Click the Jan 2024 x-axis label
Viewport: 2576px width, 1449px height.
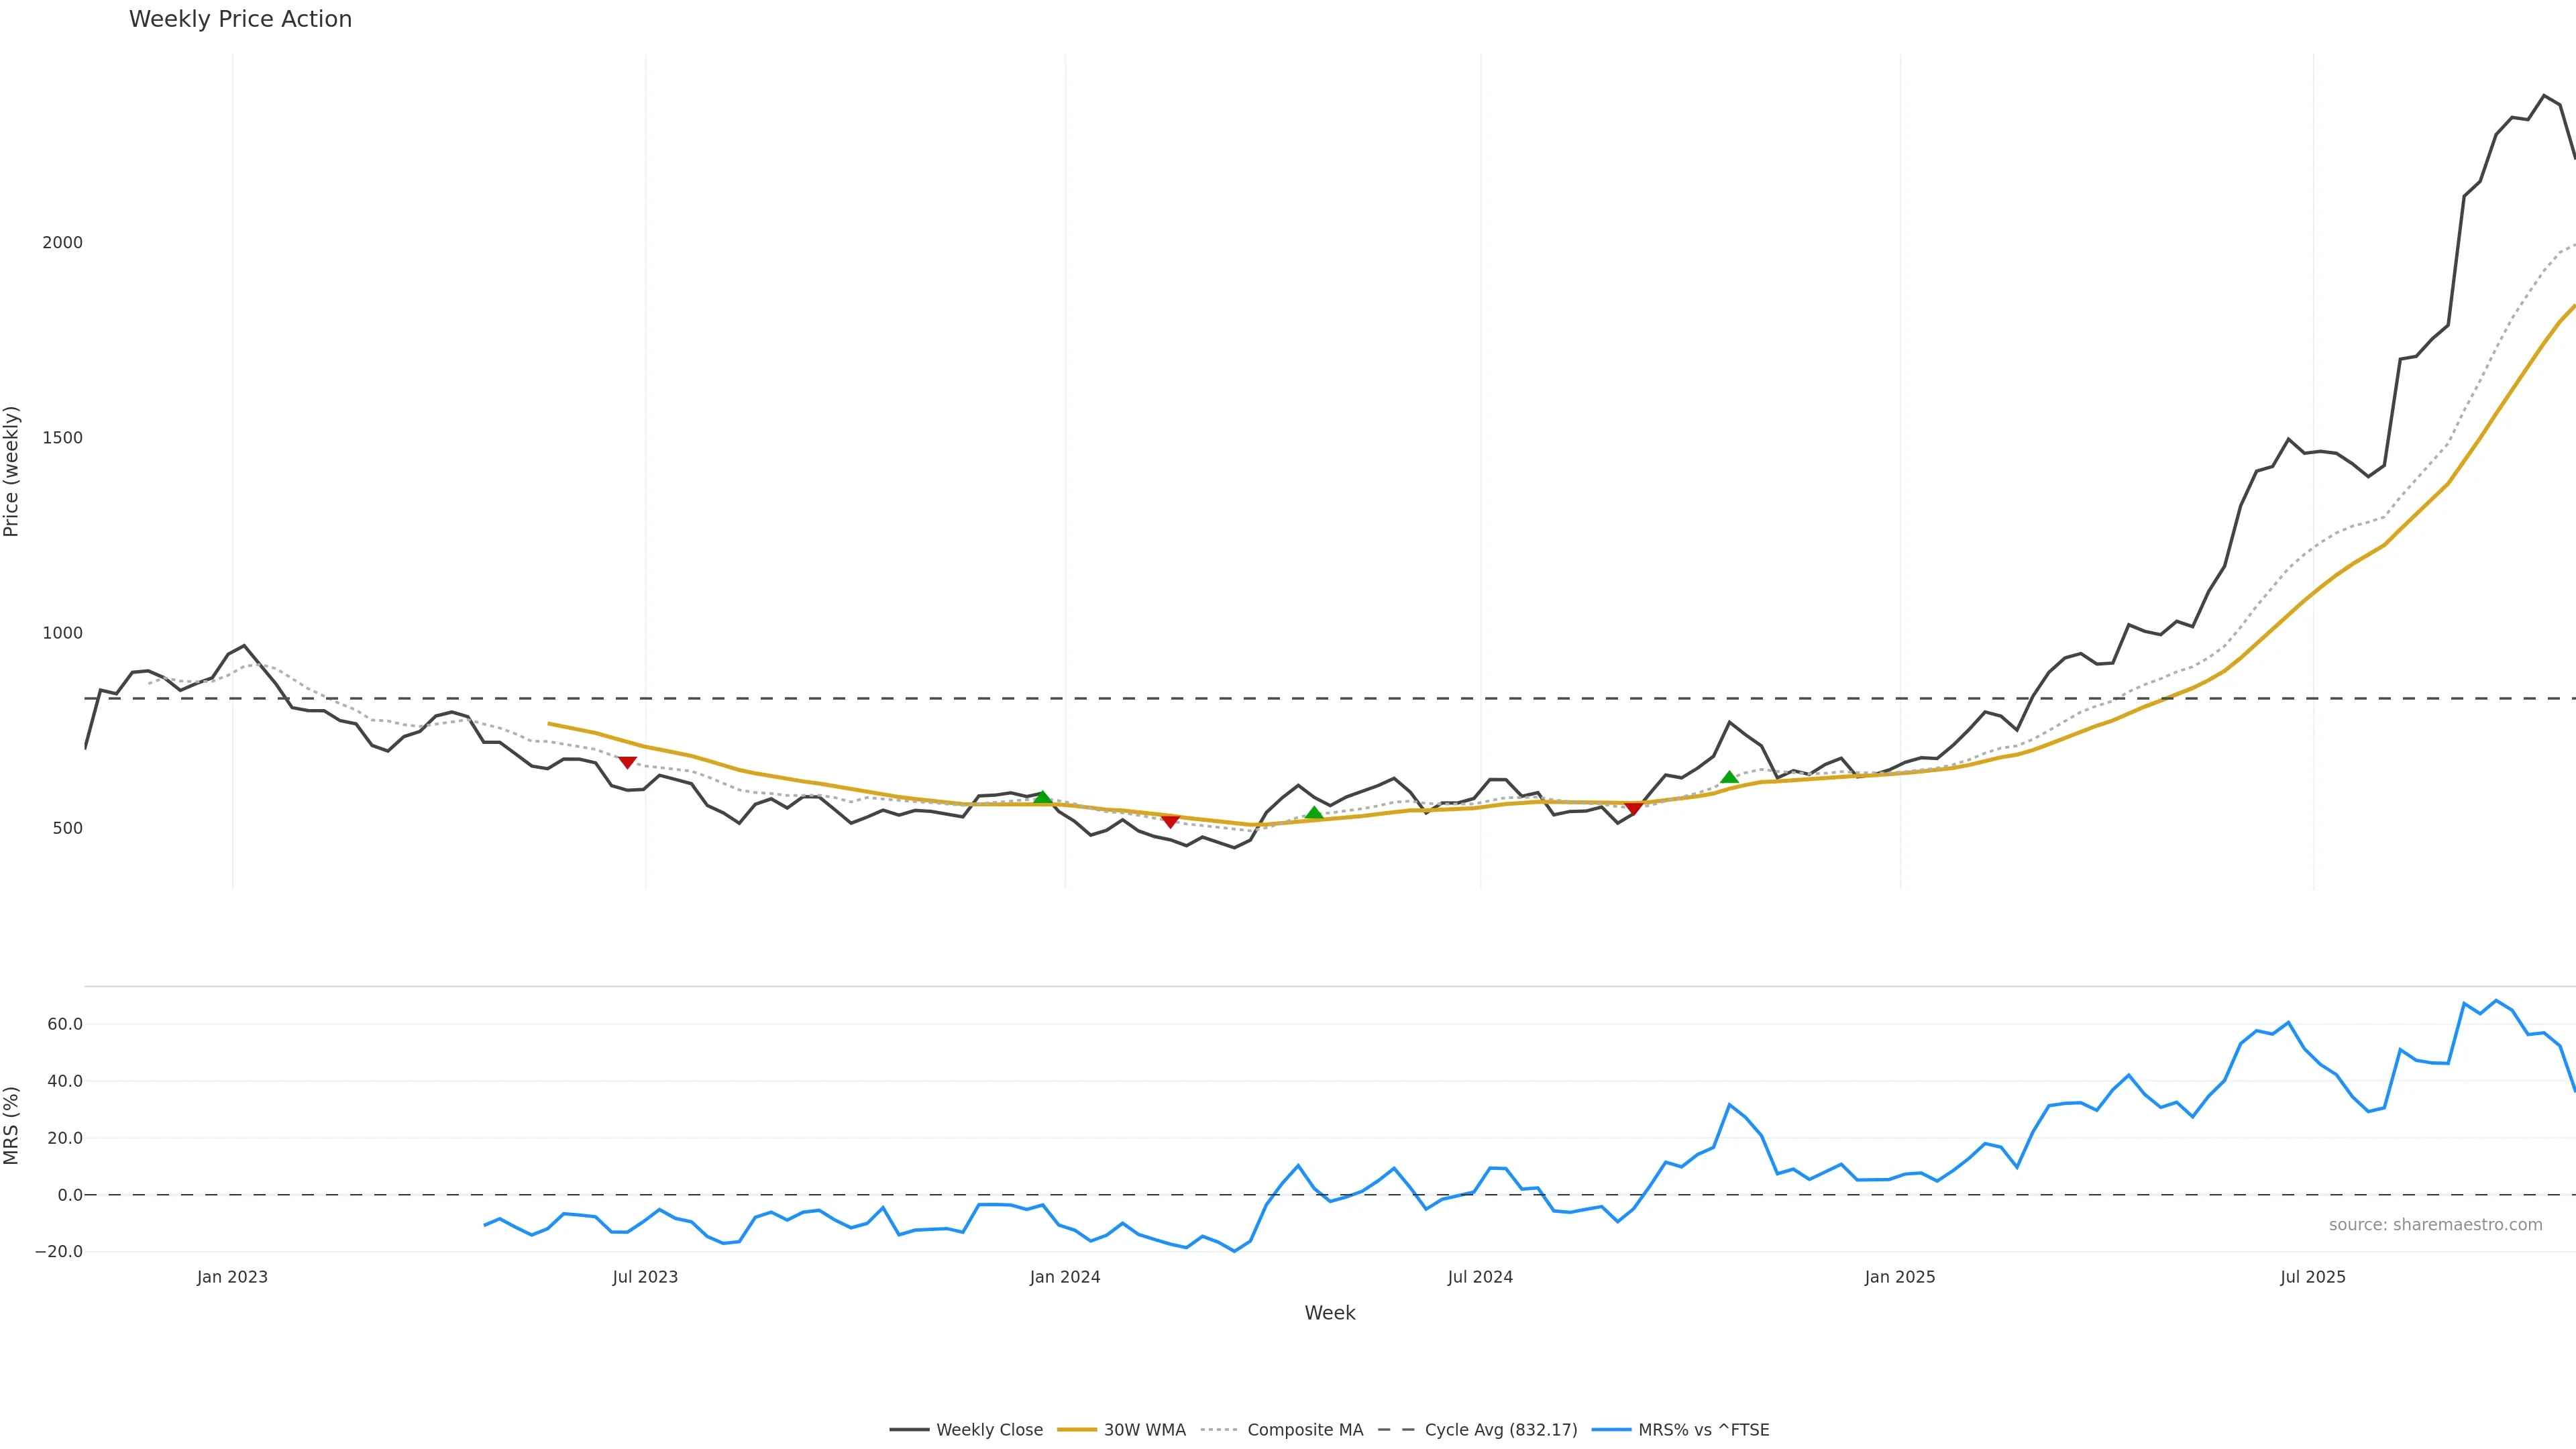[1065, 1277]
